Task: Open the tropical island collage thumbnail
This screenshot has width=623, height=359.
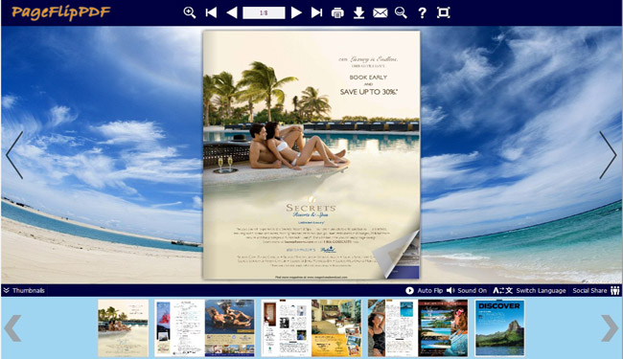Action: coord(443,328)
